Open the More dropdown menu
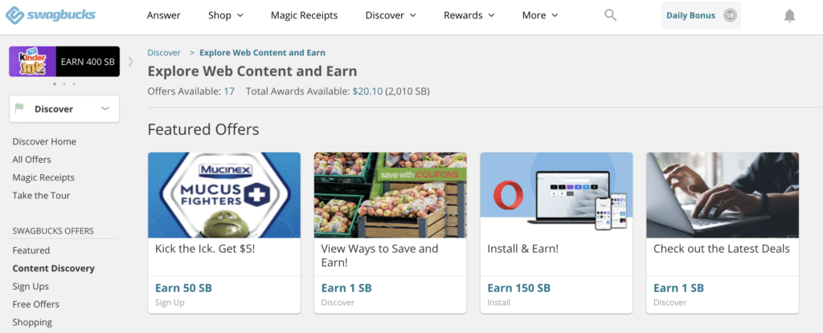The width and height of the screenshot is (823, 333). pos(539,15)
